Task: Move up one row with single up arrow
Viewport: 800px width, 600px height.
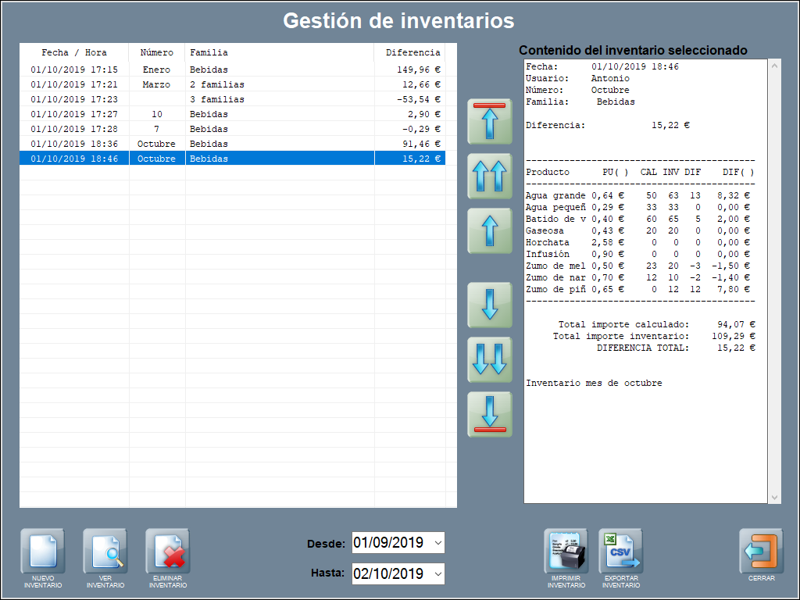Action: (490, 231)
